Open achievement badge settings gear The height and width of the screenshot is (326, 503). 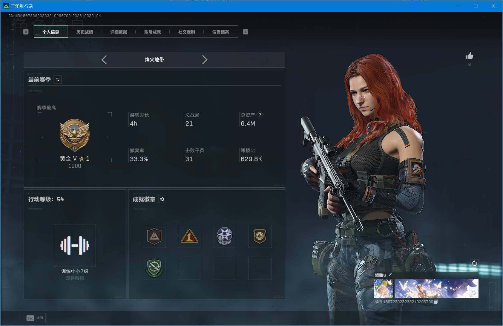click(162, 199)
